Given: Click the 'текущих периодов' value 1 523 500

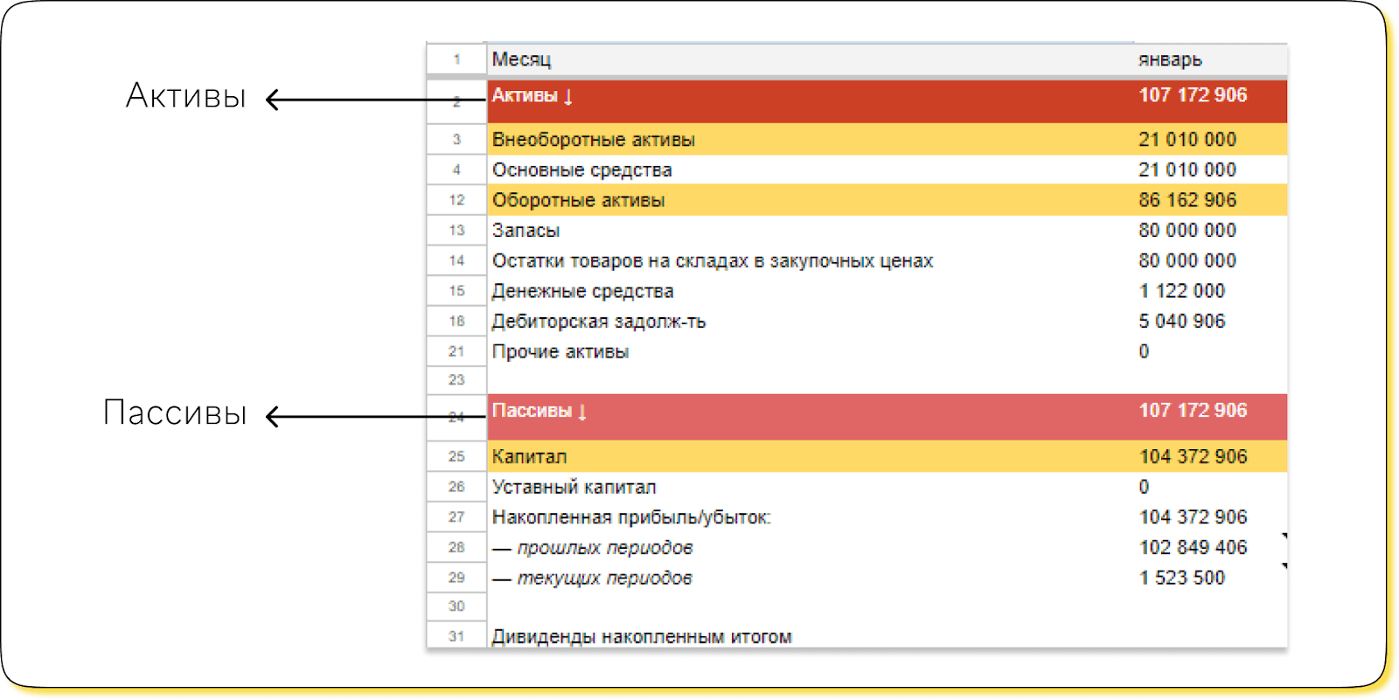Looking at the screenshot, I should tap(1181, 579).
